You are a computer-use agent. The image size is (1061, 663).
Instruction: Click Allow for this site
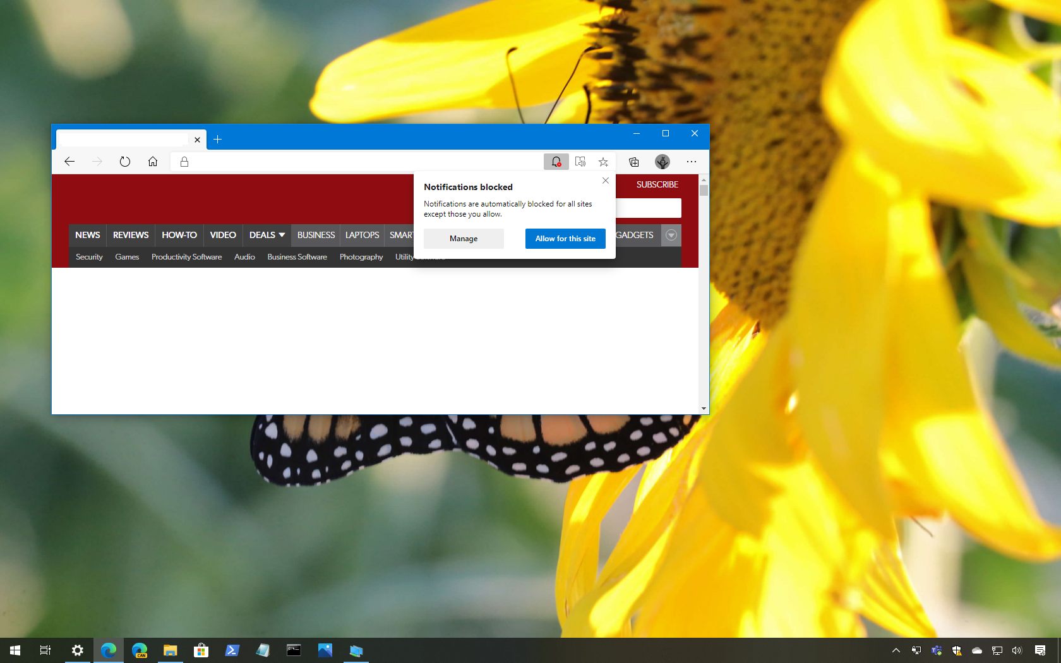coord(565,239)
